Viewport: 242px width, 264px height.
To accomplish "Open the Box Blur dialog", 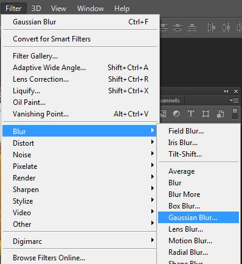I will point(198,206).
